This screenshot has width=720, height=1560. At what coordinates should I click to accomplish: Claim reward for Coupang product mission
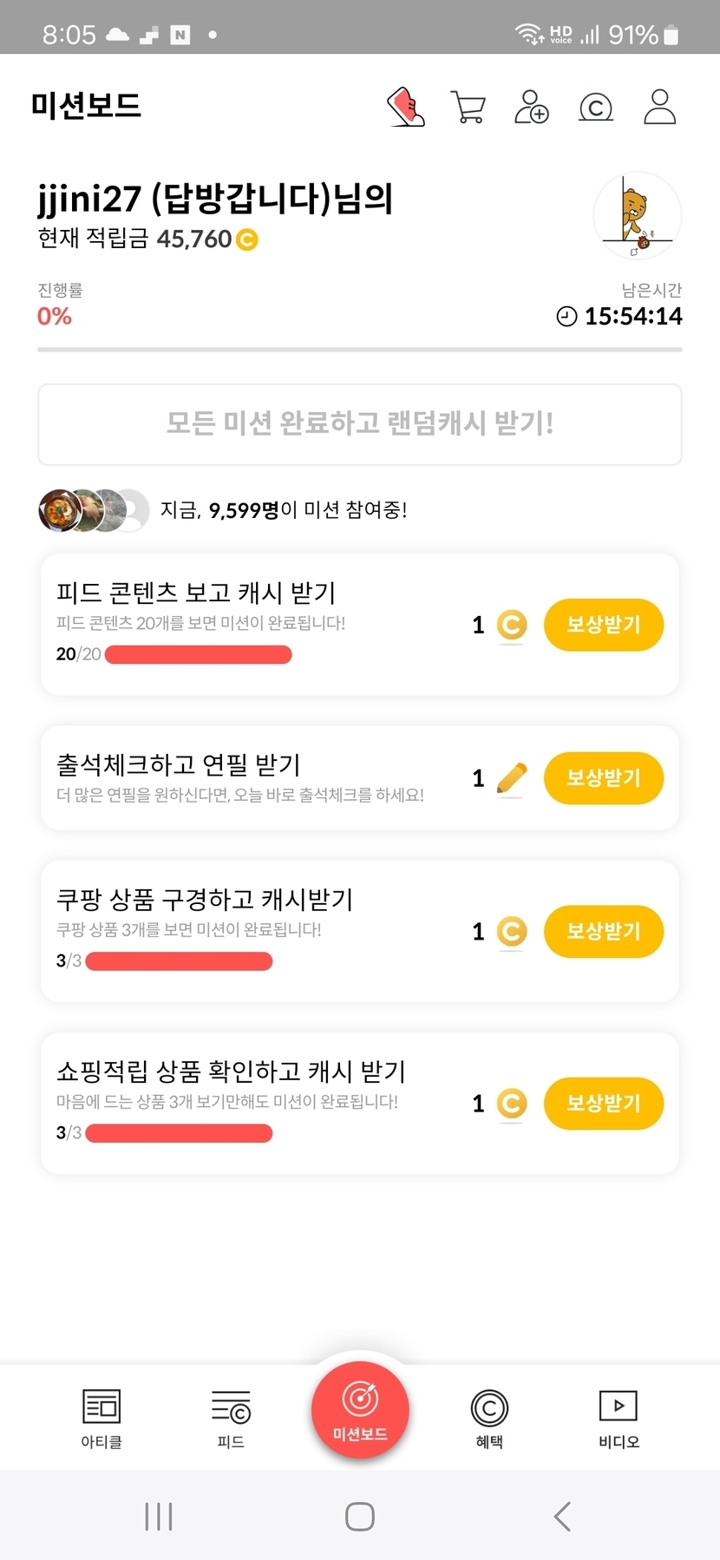pyautogui.click(x=603, y=932)
